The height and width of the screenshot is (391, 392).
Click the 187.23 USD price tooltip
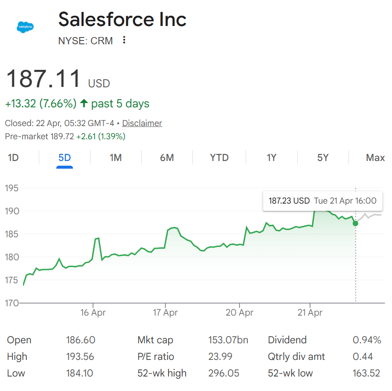[x=289, y=201]
